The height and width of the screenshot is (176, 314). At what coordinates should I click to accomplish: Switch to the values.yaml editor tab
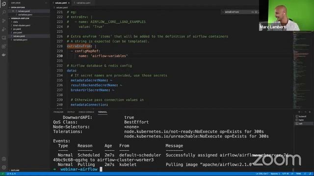(x=61, y=3)
